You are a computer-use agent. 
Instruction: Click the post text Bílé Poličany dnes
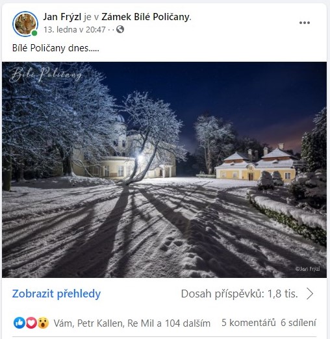pos(55,48)
